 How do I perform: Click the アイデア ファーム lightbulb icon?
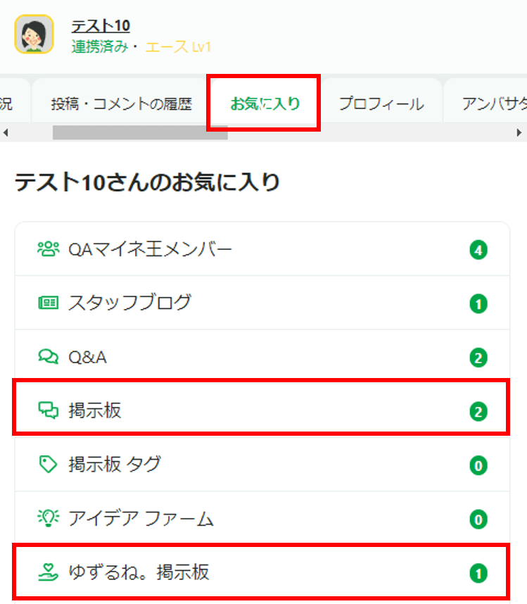coord(49,519)
